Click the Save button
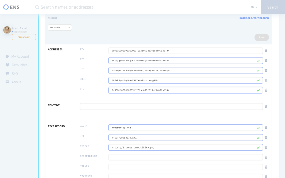Viewport: 285px width, 178px height. [x=261, y=38]
